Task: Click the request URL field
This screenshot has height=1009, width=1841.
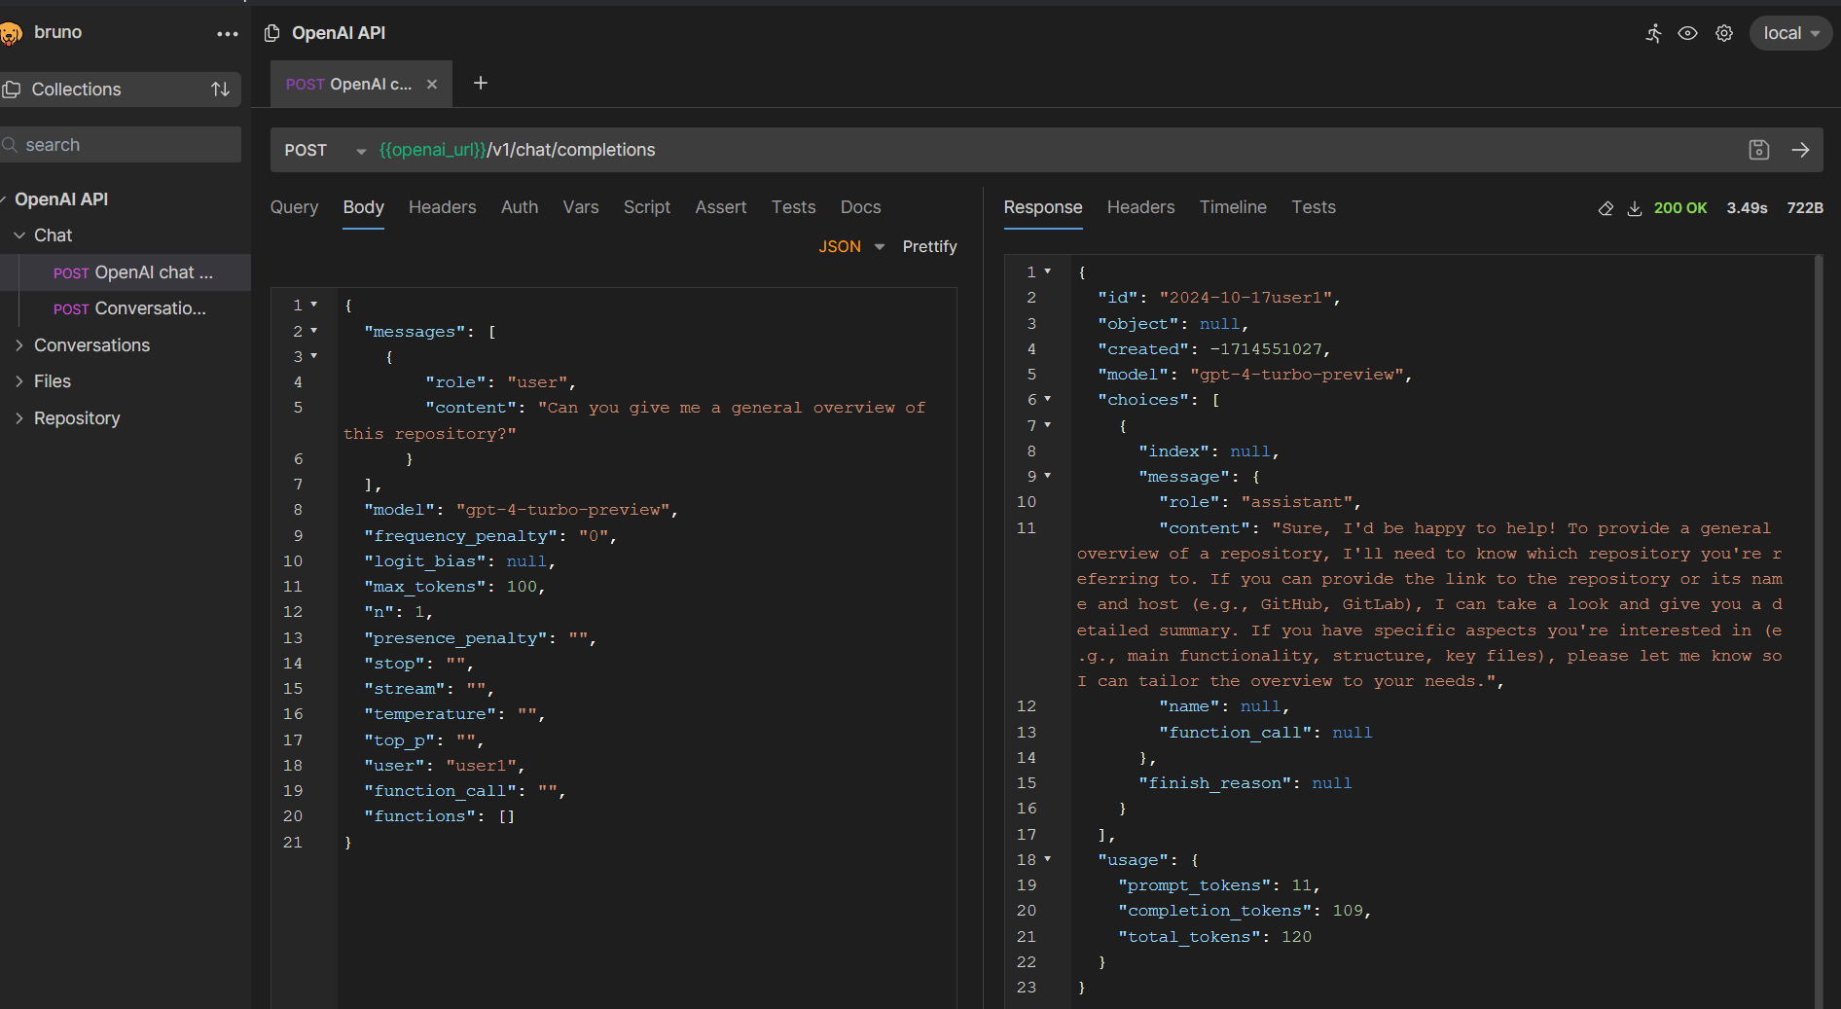Action: click(1056, 150)
